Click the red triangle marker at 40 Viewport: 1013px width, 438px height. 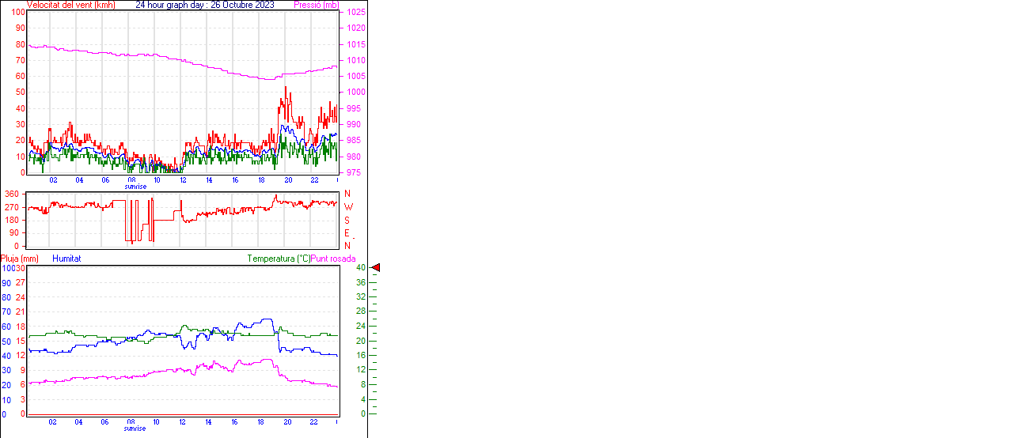(376, 268)
